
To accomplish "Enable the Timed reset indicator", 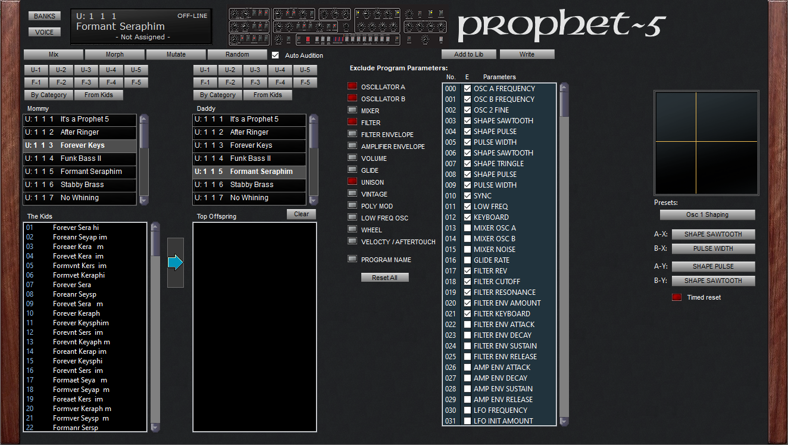I will click(677, 297).
